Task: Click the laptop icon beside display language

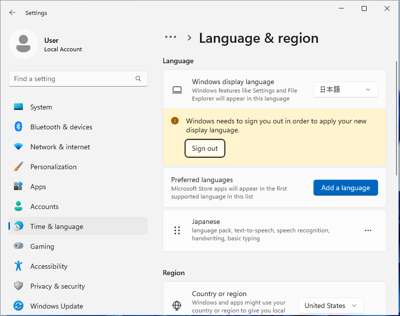Action: click(x=177, y=90)
